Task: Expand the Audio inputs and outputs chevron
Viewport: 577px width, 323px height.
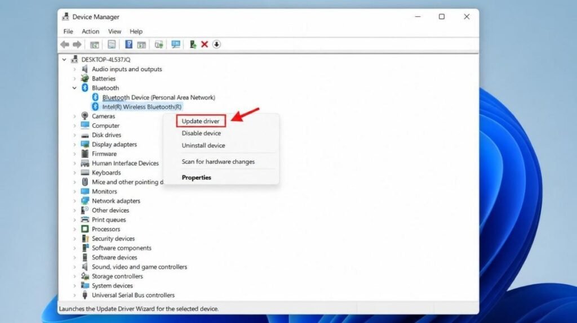Action: coord(75,69)
